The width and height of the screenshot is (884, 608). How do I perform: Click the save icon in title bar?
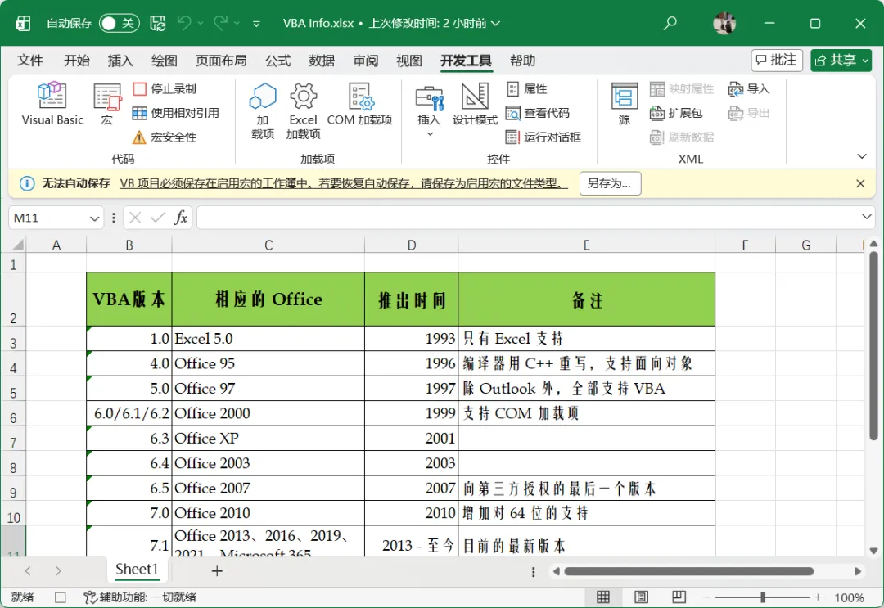158,23
